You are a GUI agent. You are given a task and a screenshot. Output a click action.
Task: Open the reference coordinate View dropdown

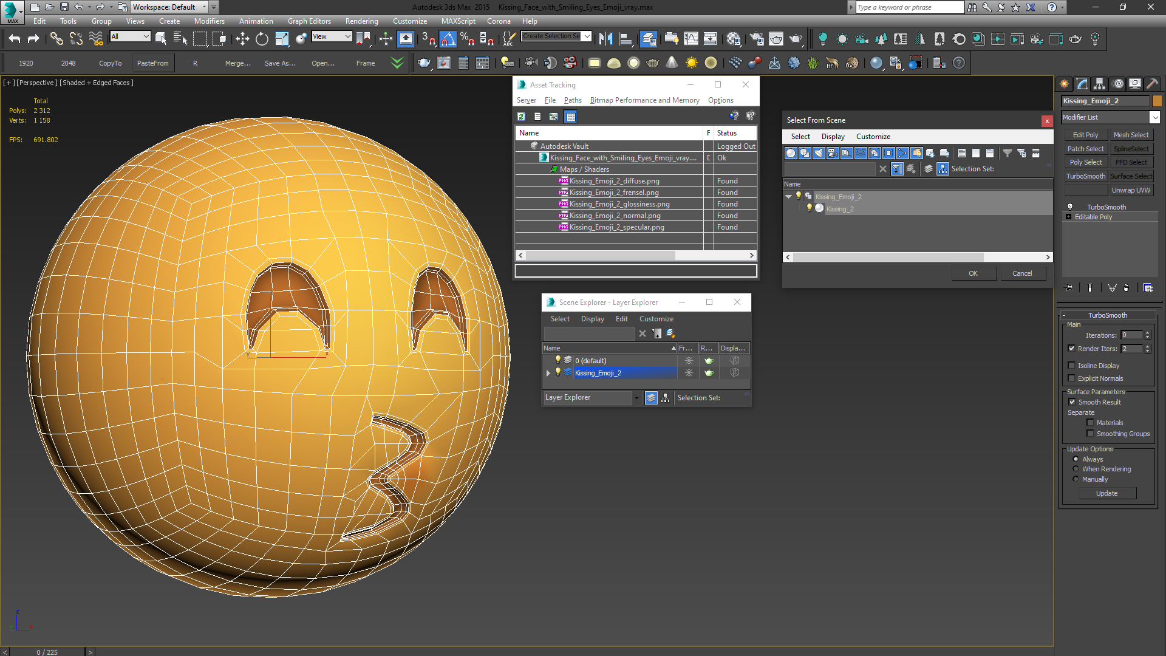coord(347,36)
